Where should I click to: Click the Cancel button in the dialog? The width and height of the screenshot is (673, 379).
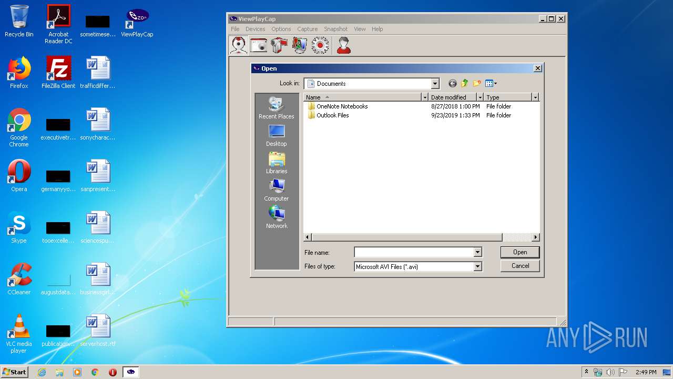click(x=520, y=266)
